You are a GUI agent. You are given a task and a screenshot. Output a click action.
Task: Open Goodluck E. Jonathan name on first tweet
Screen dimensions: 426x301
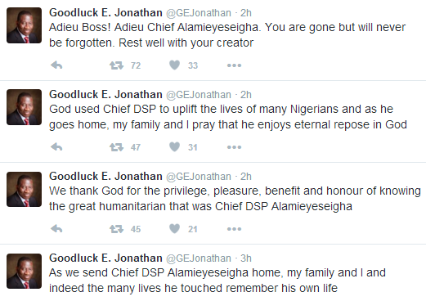pos(105,12)
